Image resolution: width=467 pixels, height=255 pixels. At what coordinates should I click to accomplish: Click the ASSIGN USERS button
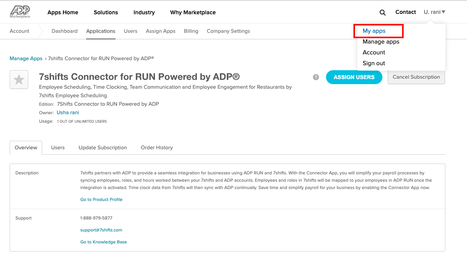[354, 77]
